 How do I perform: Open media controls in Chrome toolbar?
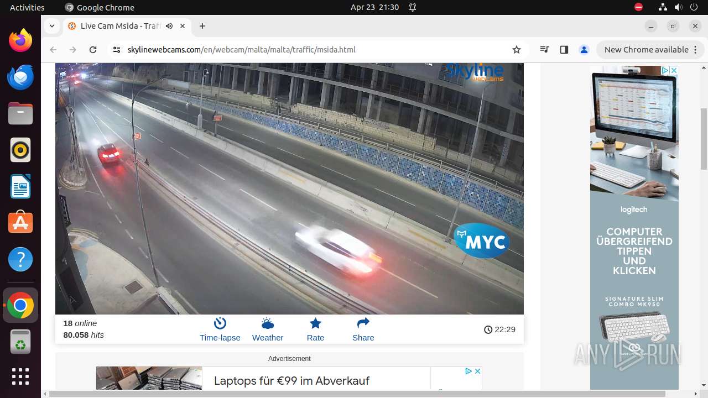point(544,50)
